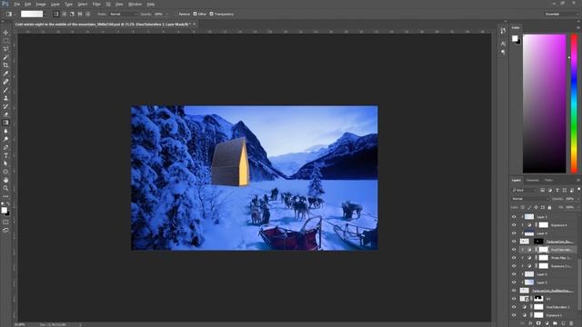Choose Linear Gradient style in options bar
This screenshot has width=582, height=327.
tap(56, 15)
